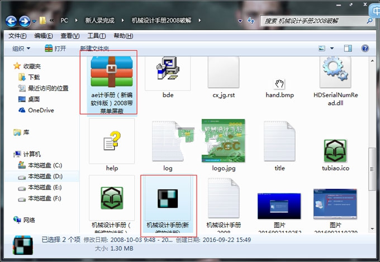380x262 pixels.
Task: Open the 文件(F) menu
Action: 17,36
